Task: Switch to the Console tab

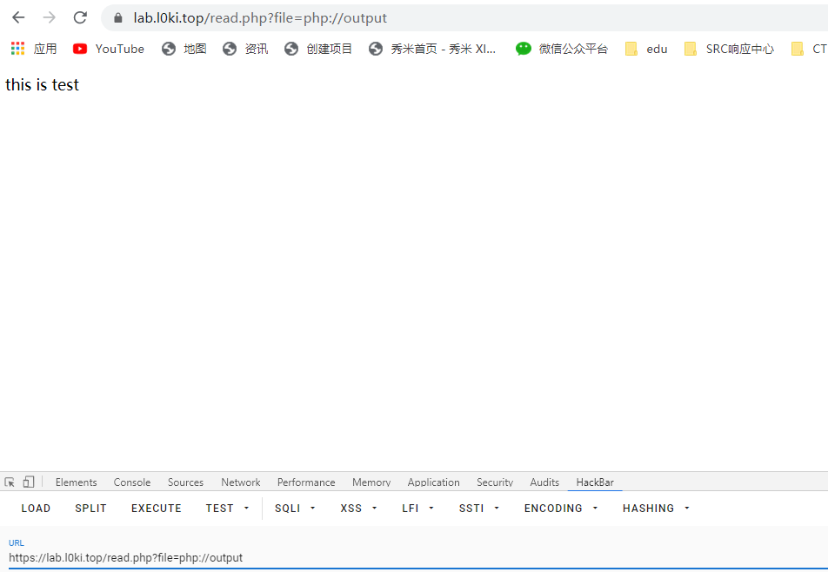Action: pyautogui.click(x=132, y=482)
